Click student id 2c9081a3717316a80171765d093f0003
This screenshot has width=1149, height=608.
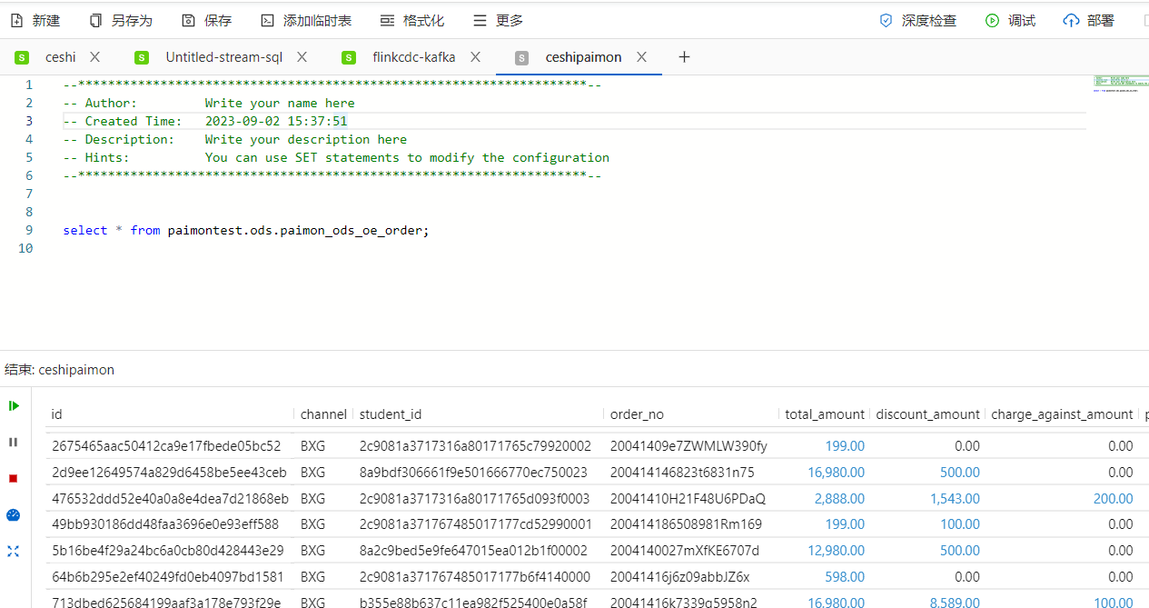pos(474,498)
